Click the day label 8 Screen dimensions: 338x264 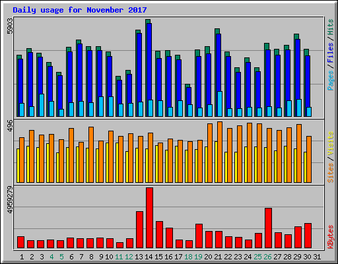click(x=91, y=257)
